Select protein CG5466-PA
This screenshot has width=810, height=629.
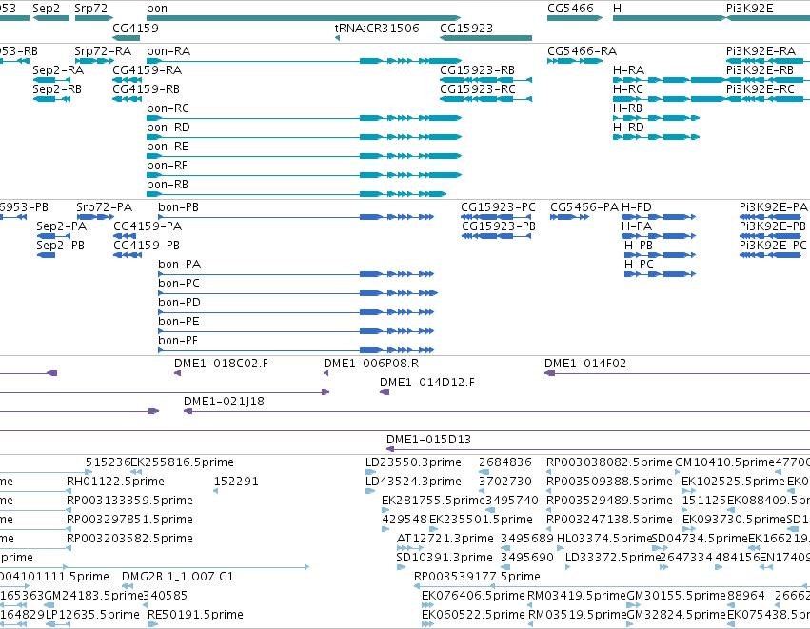[x=570, y=217]
